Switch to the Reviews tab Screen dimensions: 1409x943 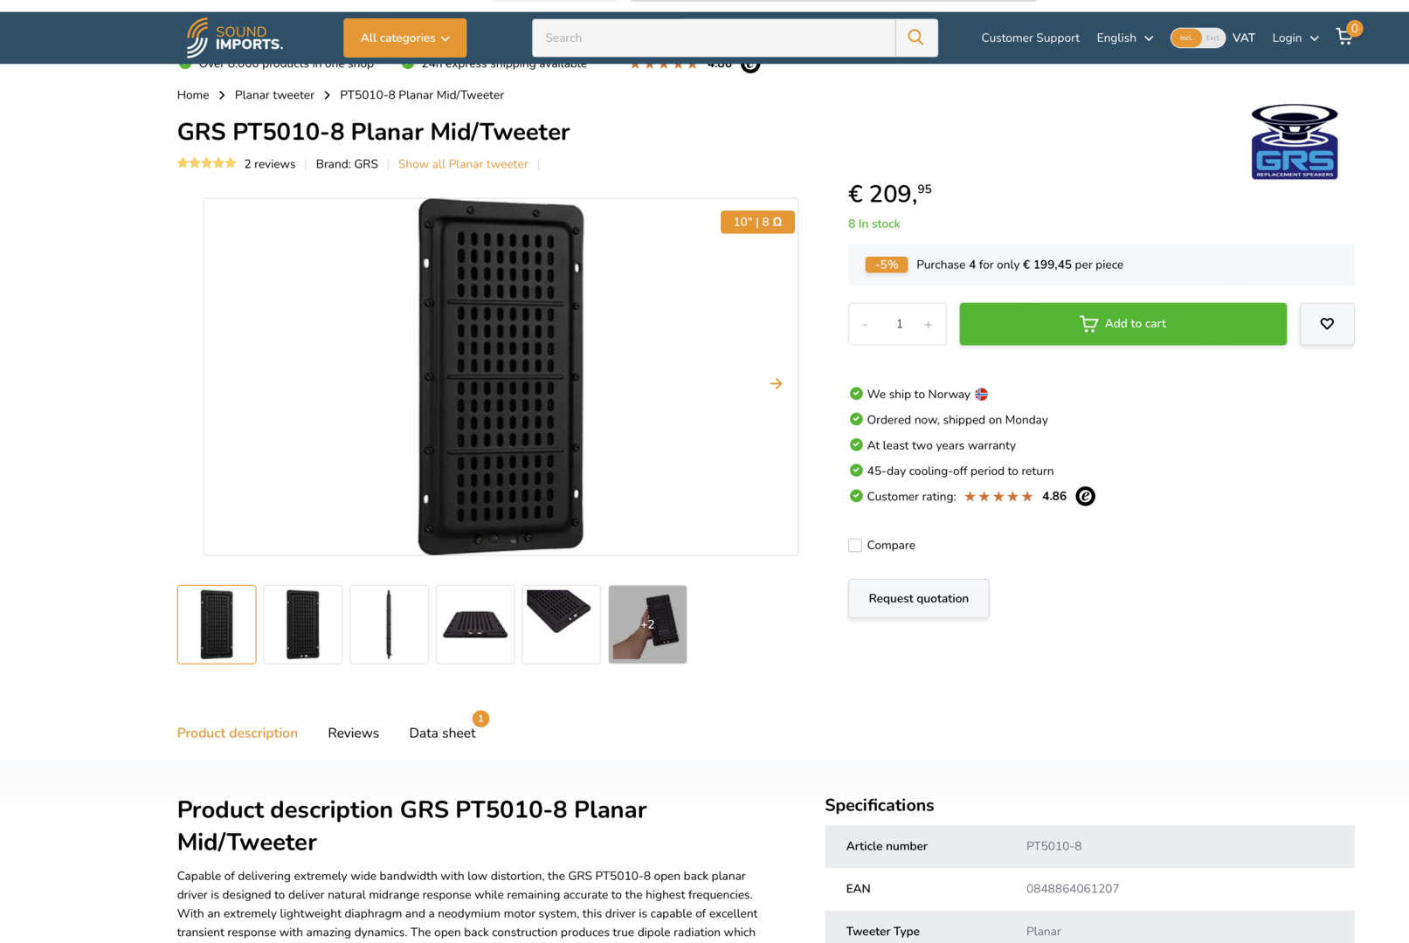point(353,733)
